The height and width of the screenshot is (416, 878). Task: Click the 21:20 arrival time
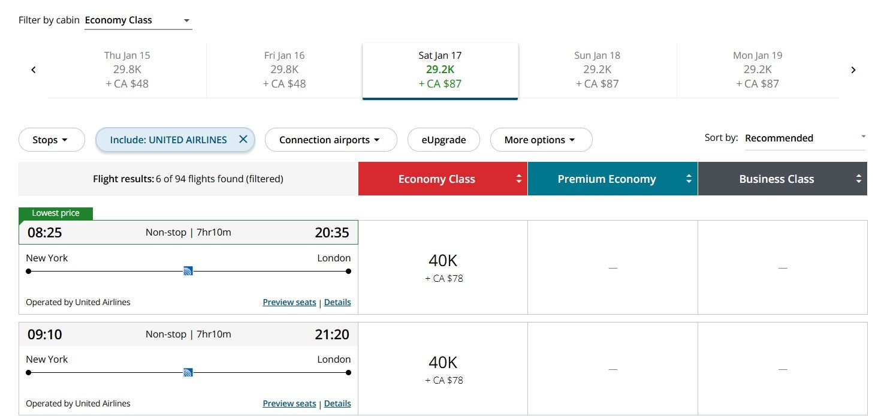point(332,334)
